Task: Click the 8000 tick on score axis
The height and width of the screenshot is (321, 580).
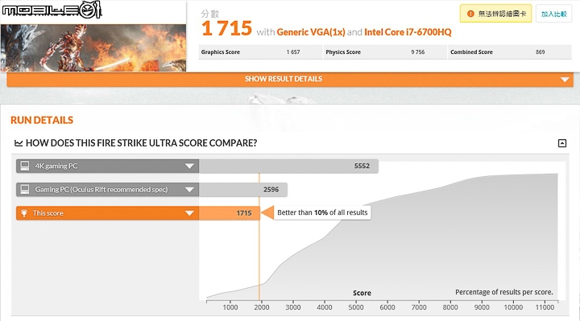Action: pos(450,307)
